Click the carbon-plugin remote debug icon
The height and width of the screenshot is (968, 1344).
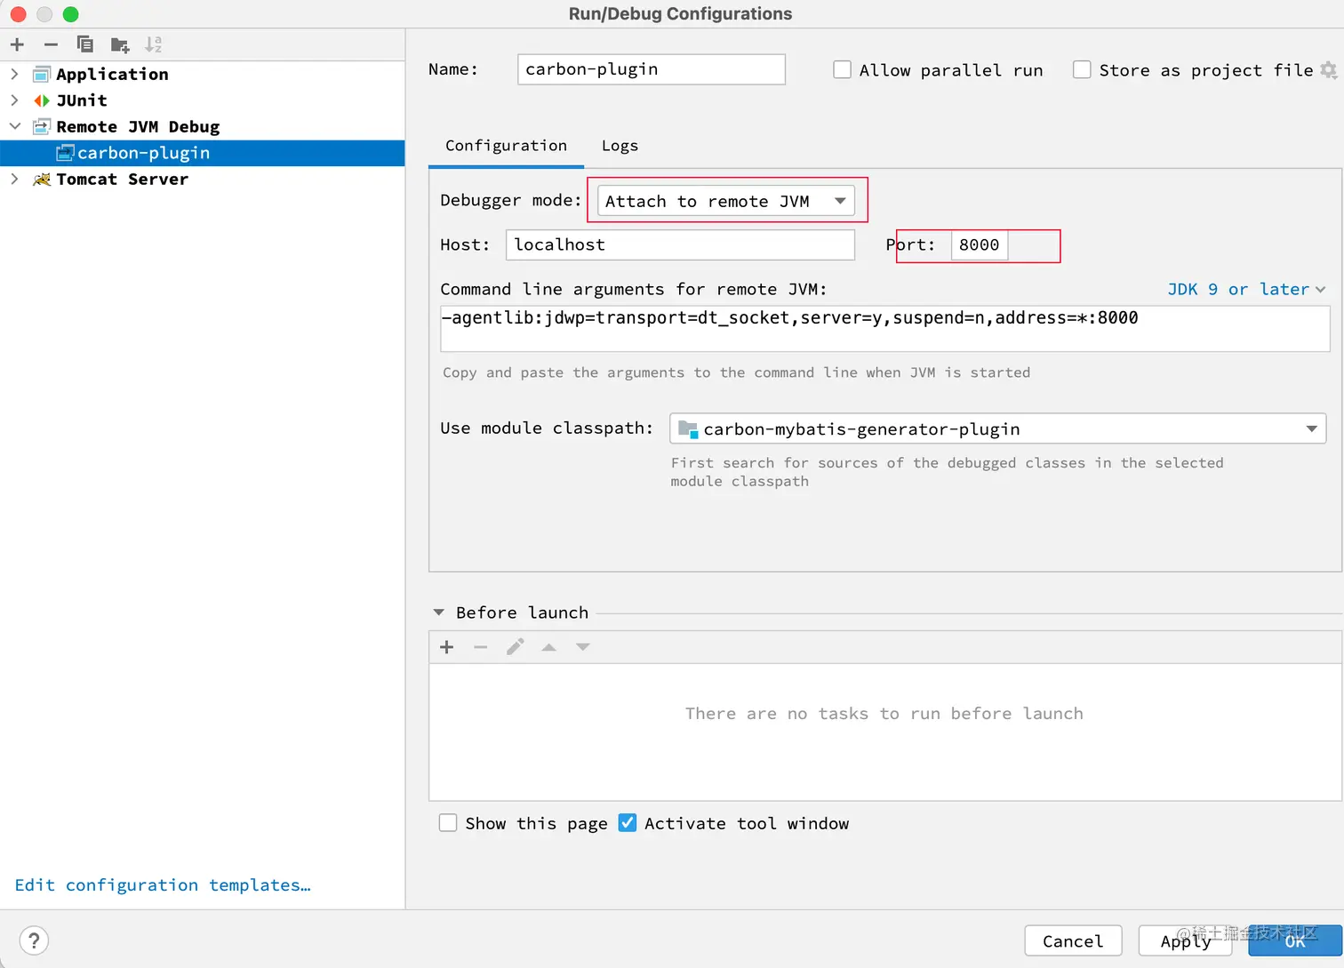[65, 153]
